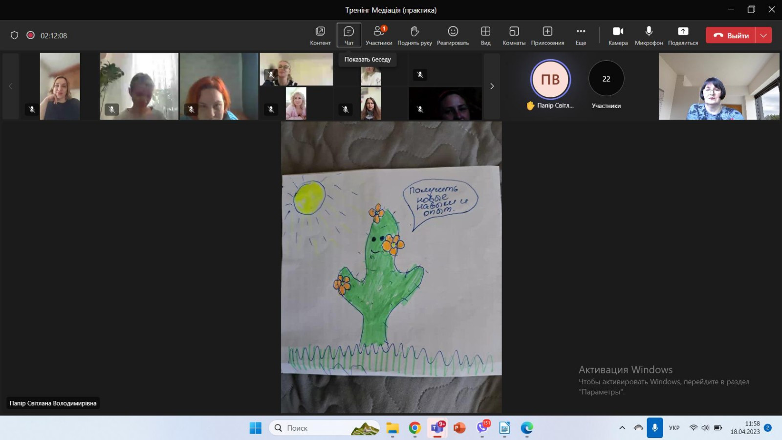This screenshot has width=782, height=440.
Task: Toggle the taskbar microphone indicator
Action: click(x=654, y=428)
